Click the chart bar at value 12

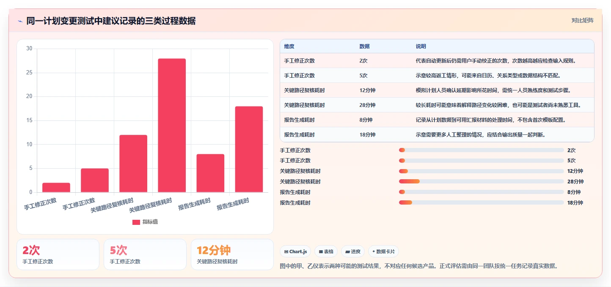click(133, 164)
